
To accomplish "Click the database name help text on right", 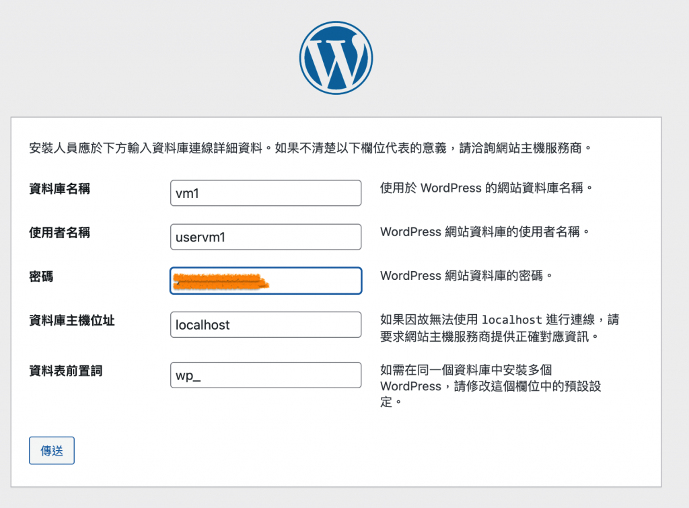I will coord(486,188).
